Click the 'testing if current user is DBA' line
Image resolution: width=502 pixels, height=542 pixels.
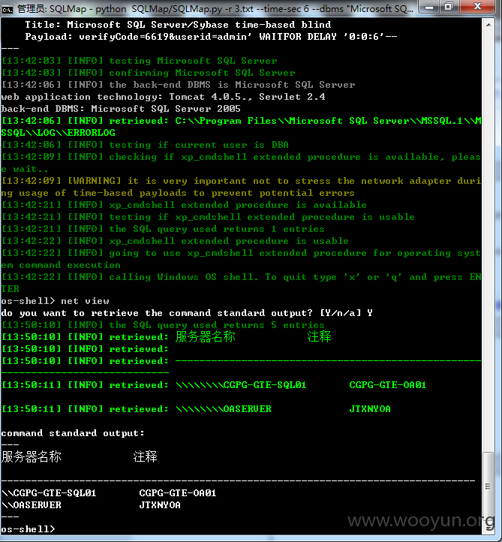point(145,145)
